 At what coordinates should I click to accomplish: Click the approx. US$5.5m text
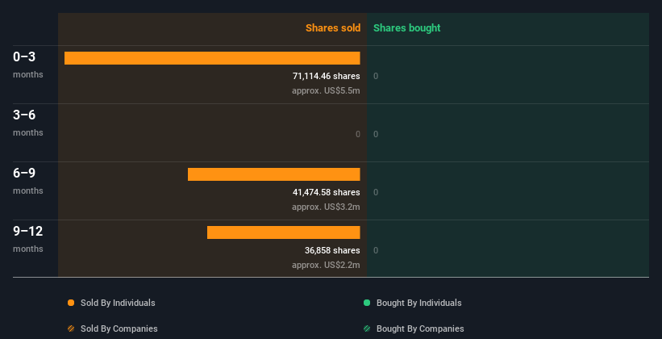coord(326,90)
